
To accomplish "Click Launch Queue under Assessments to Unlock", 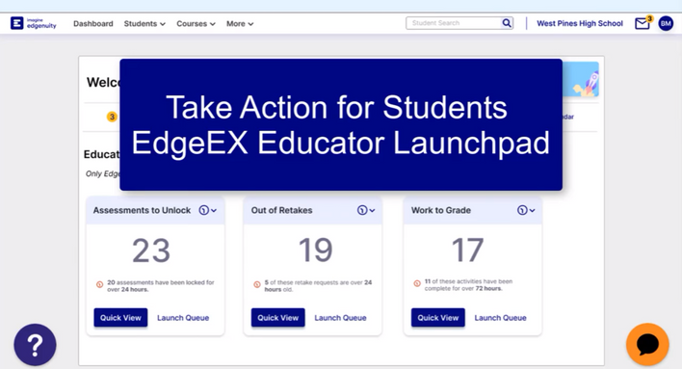I will pos(183,318).
